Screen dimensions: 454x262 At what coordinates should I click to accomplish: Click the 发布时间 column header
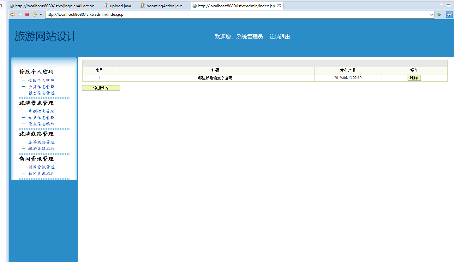(348, 71)
